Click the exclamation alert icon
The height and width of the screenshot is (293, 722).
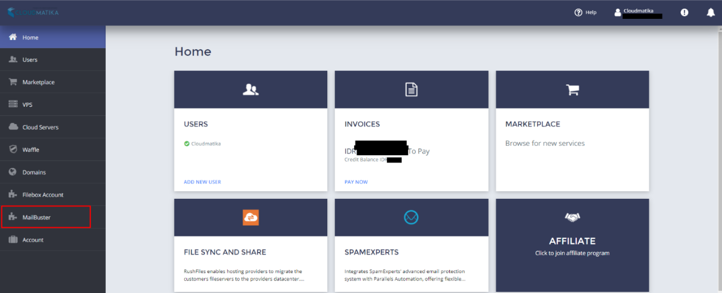685,13
